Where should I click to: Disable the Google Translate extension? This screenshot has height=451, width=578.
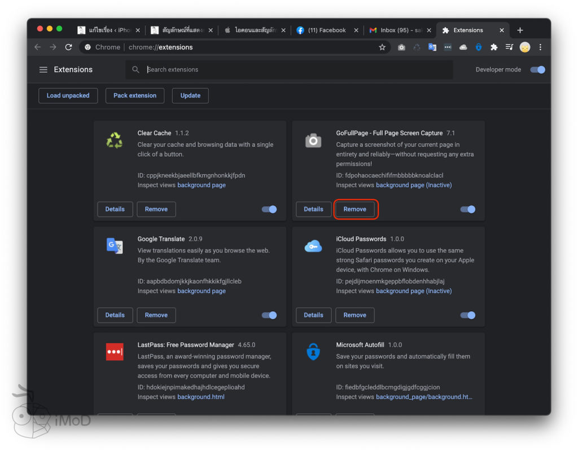(269, 315)
